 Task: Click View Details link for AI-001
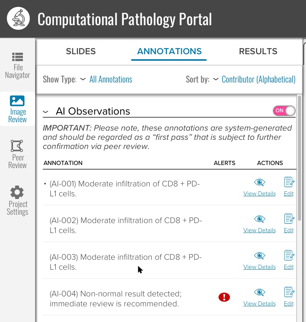pyautogui.click(x=259, y=194)
